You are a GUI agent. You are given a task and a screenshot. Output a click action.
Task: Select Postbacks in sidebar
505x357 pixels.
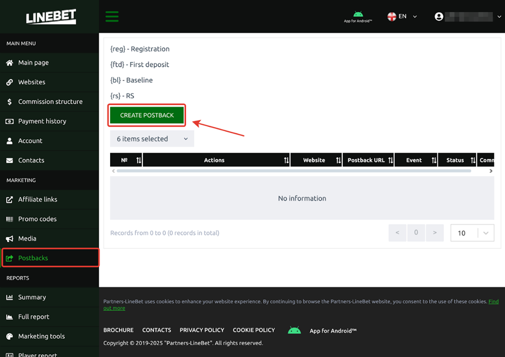point(50,258)
